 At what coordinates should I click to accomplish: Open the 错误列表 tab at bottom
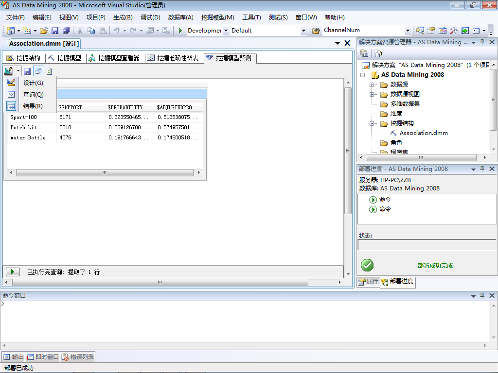click(78, 357)
